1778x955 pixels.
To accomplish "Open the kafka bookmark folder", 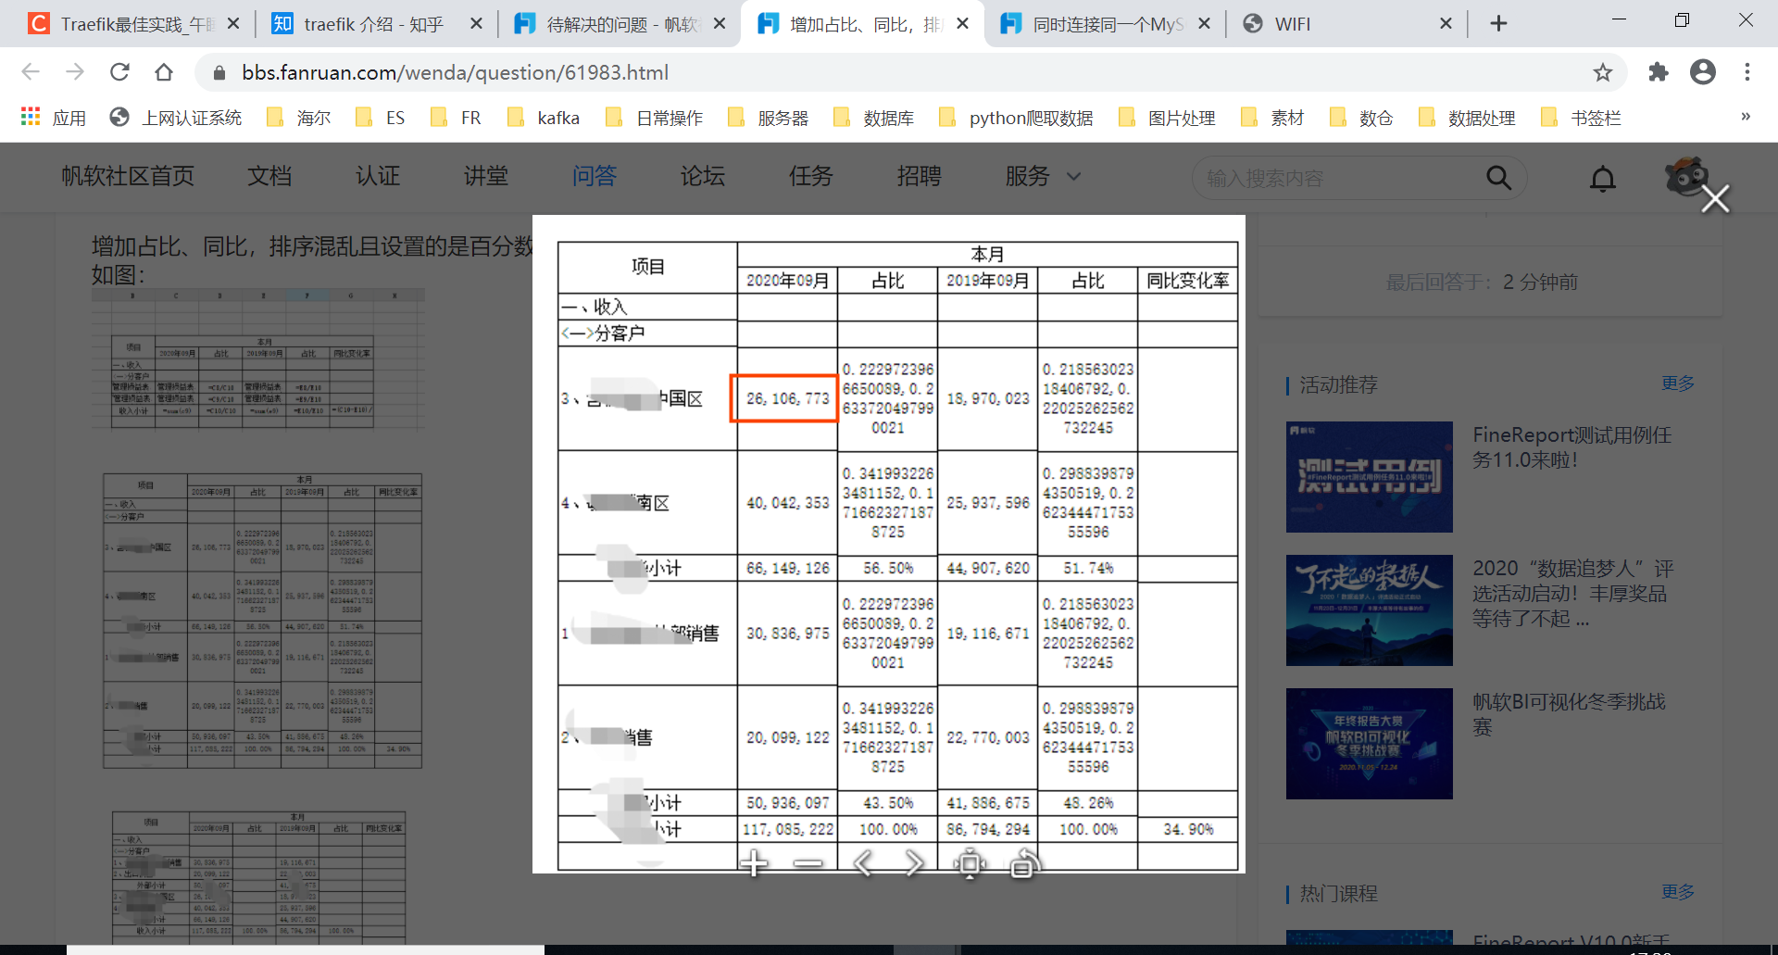I will tap(544, 118).
